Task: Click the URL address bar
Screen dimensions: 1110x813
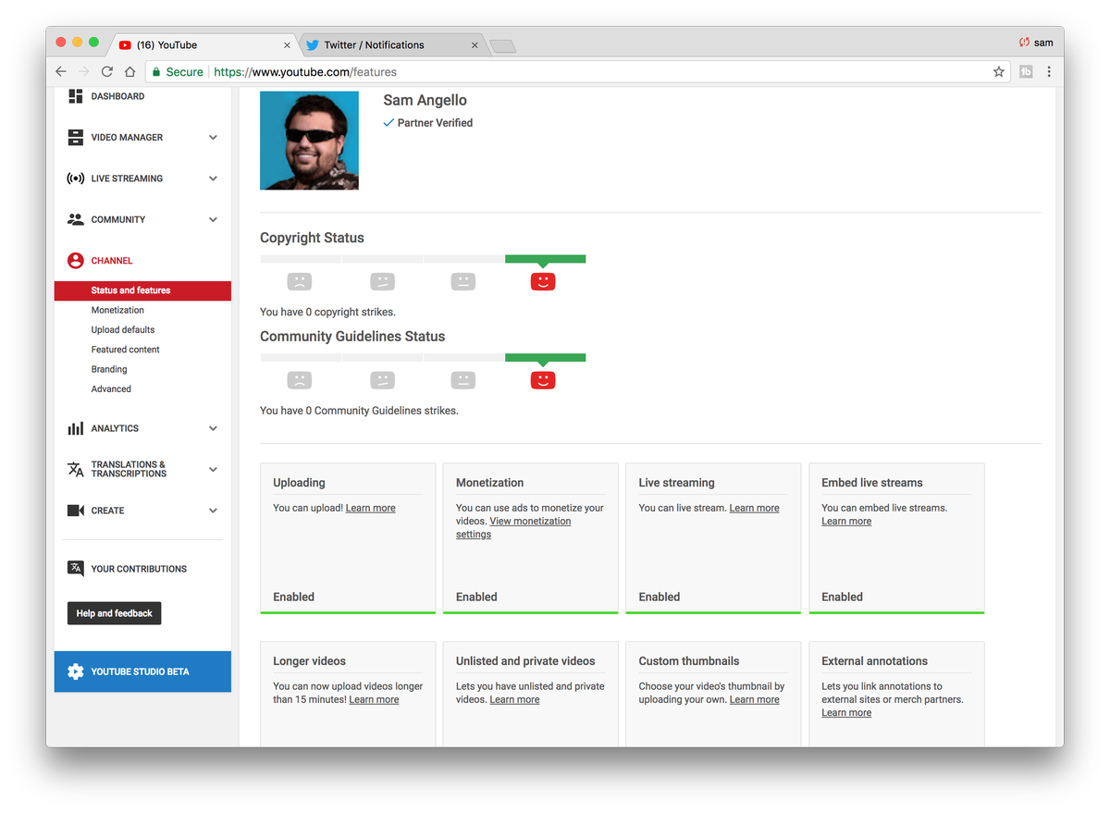Action: tap(578, 71)
